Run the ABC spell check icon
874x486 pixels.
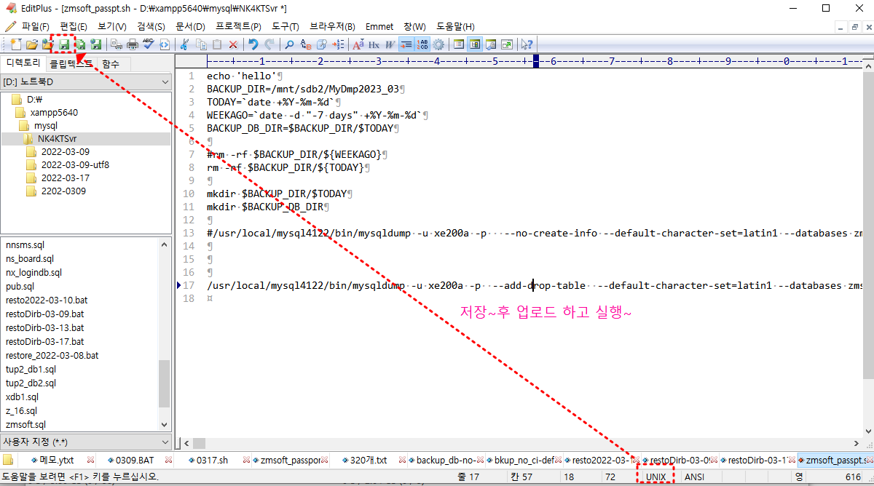point(148,44)
